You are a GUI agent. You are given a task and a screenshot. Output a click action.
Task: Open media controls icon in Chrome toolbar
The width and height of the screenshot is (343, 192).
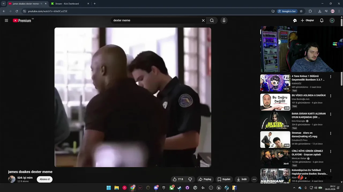pyautogui.click(x=326, y=11)
